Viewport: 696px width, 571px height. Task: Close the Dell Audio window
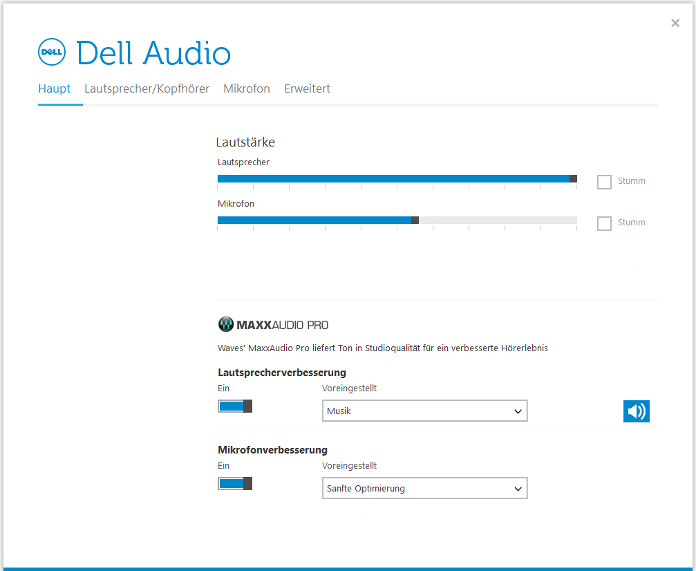(x=675, y=23)
